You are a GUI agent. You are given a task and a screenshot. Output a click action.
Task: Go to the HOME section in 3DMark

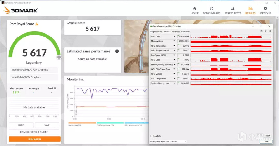click(x=195, y=11)
